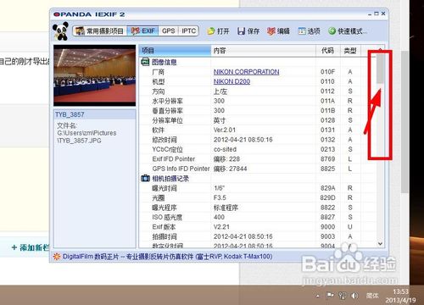The height and width of the screenshot is (305, 424).
Task: Select the 光圈 F3.5 row
Action: [x=257, y=197]
